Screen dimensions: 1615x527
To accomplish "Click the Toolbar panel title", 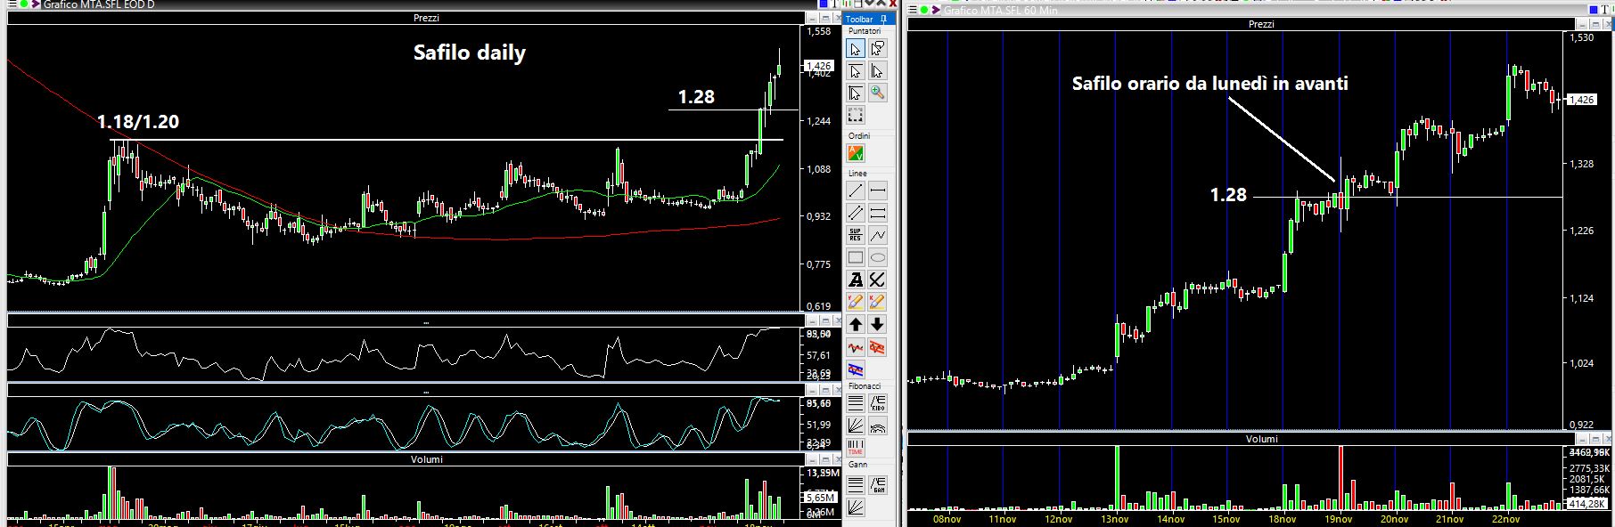I will coord(859,19).
